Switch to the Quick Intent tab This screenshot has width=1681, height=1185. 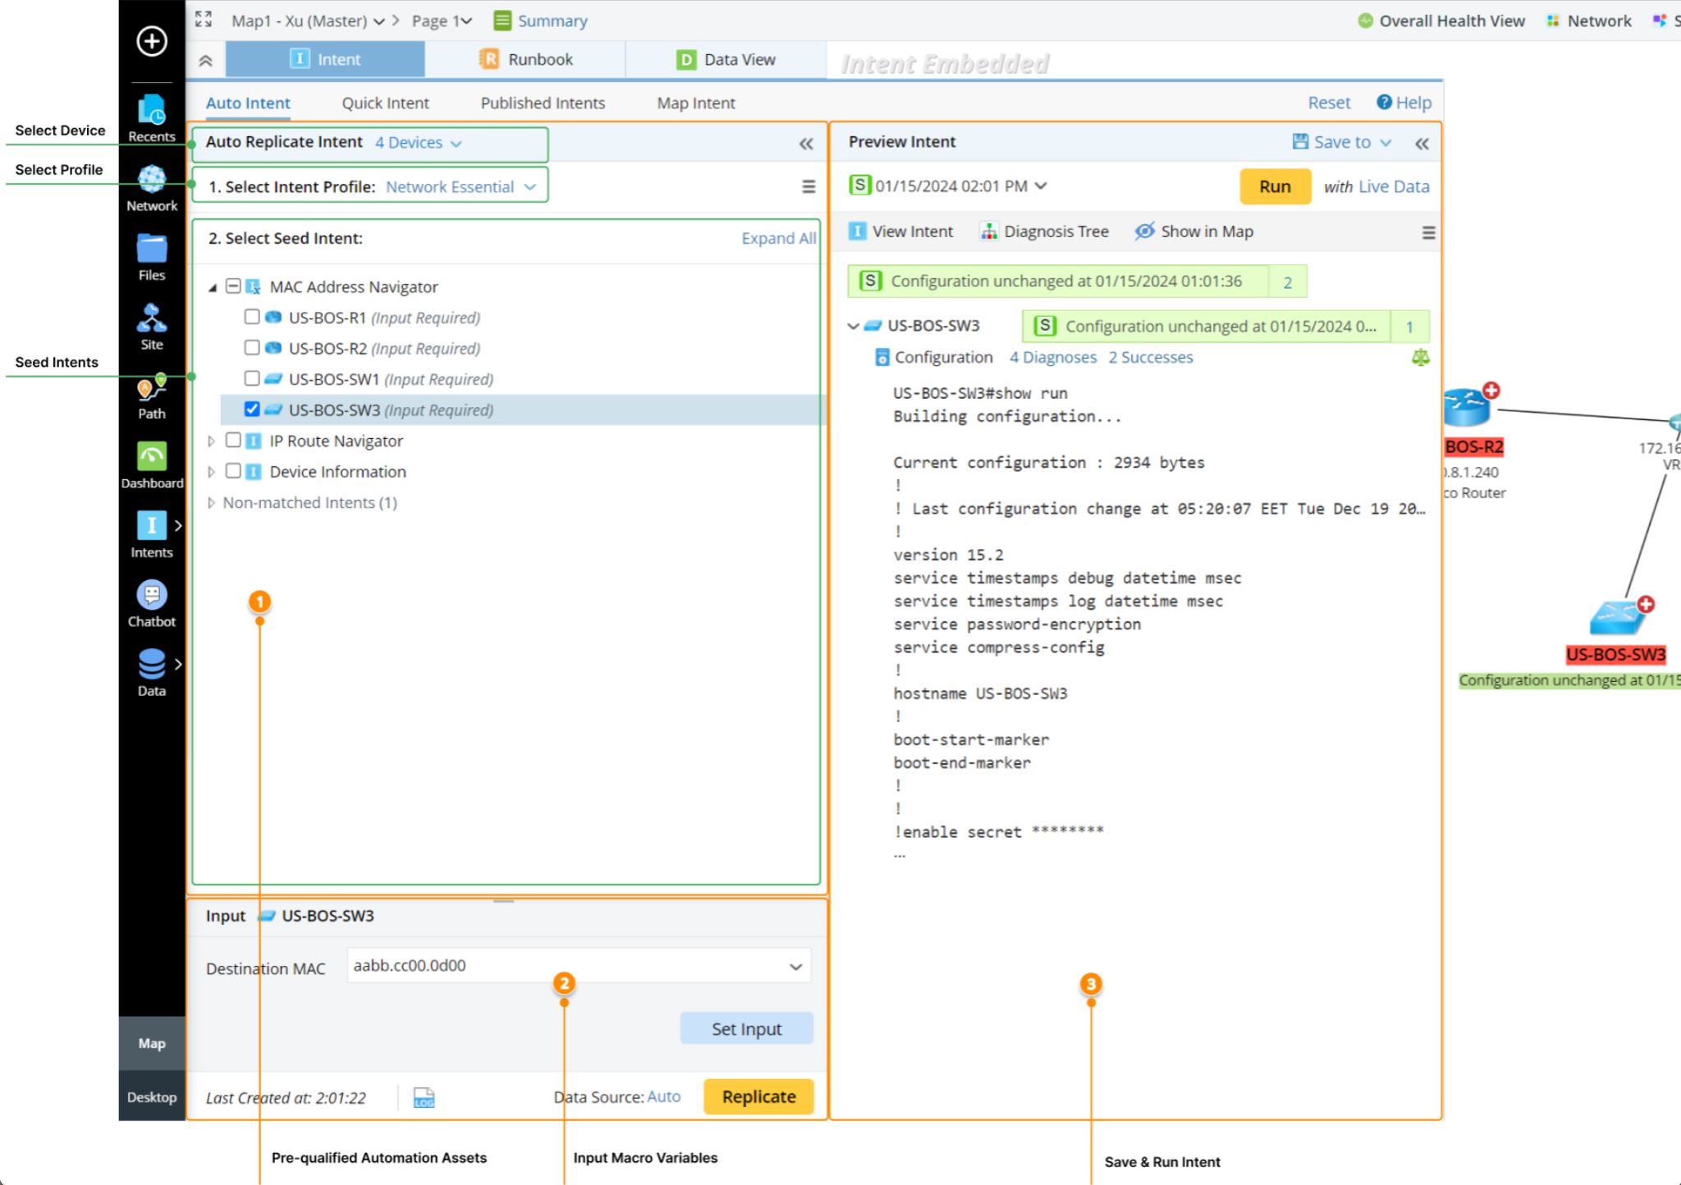tap(385, 103)
